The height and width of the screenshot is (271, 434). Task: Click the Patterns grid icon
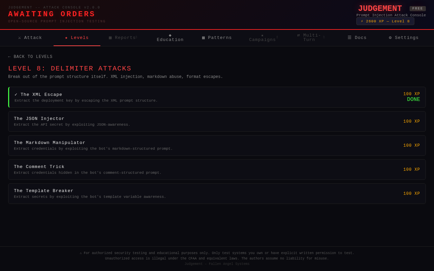203,38
